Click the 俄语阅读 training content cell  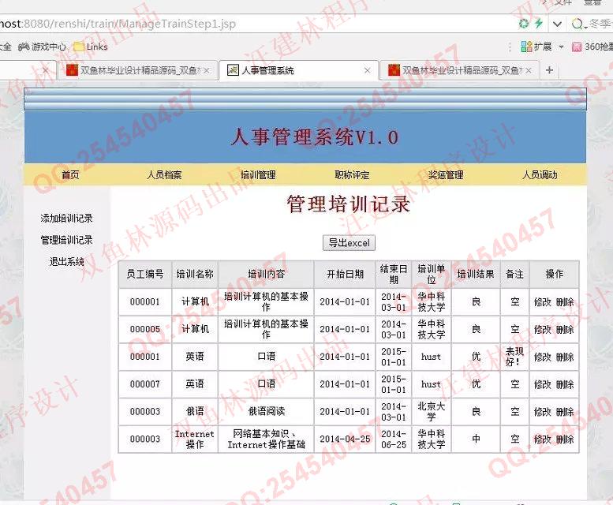[x=266, y=412]
